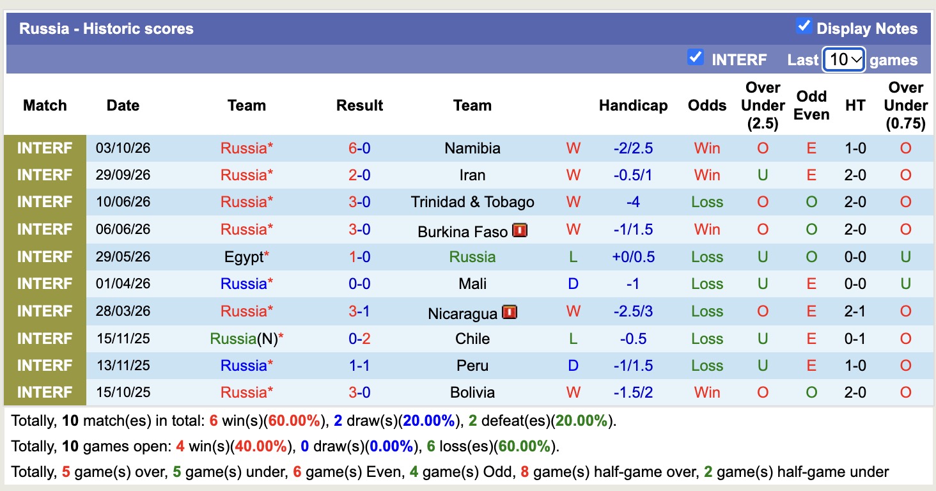Click the Over Under (2.5) column header

(x=763, y=105)
